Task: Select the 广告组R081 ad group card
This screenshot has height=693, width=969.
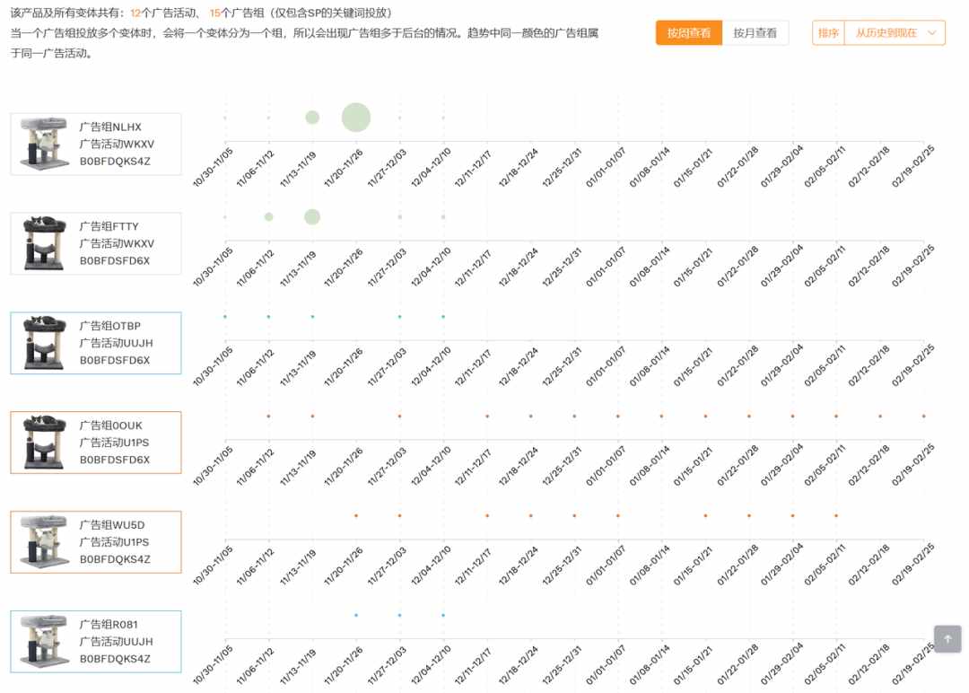Action: pyautogui.click(x=96, y=642)
